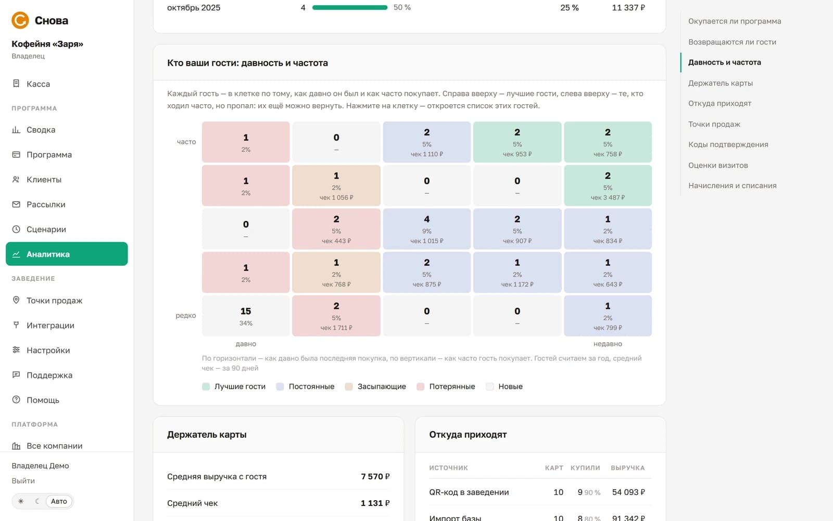Open Все компании via its buildings icon
833x521 pixels.
16,446
